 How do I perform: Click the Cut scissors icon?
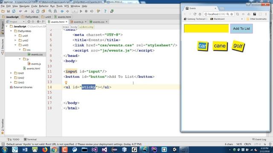click(x=32, y=11)
